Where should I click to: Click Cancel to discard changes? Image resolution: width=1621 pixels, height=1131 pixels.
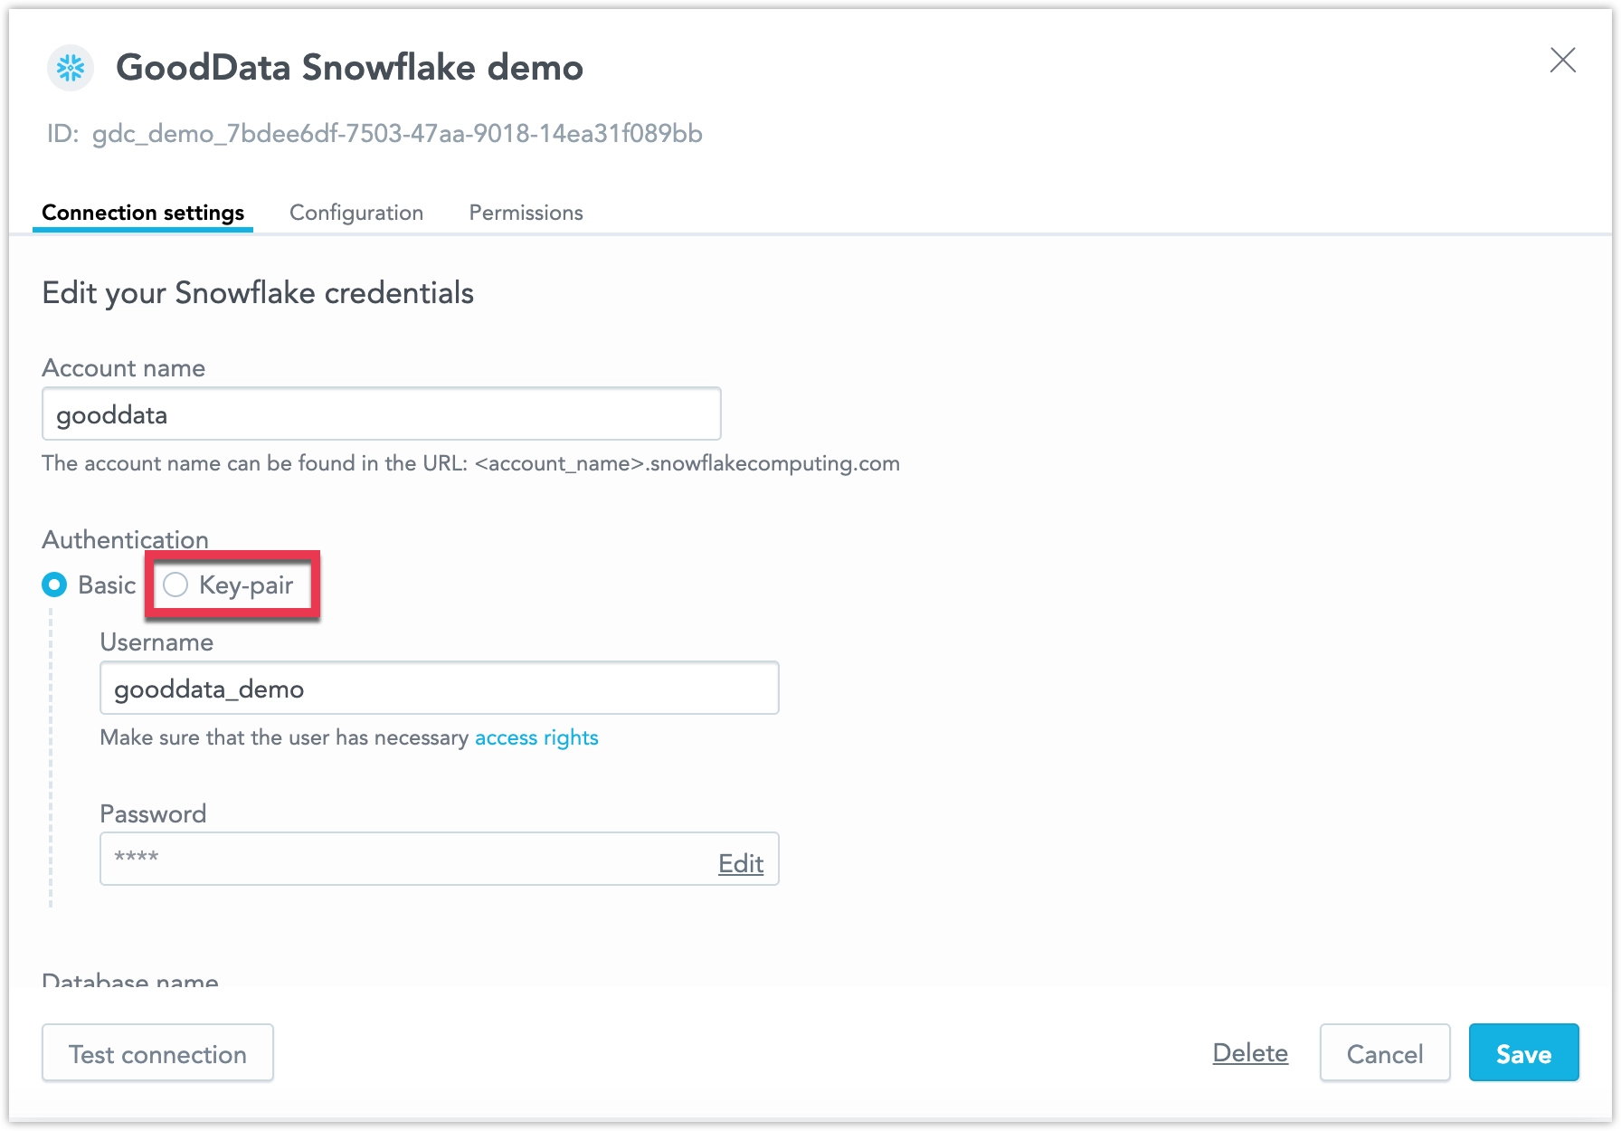point(1385,1053)
